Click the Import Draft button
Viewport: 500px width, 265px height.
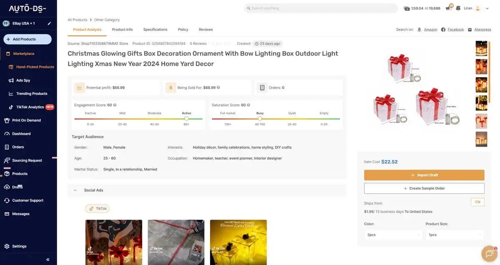coord(424,175)
